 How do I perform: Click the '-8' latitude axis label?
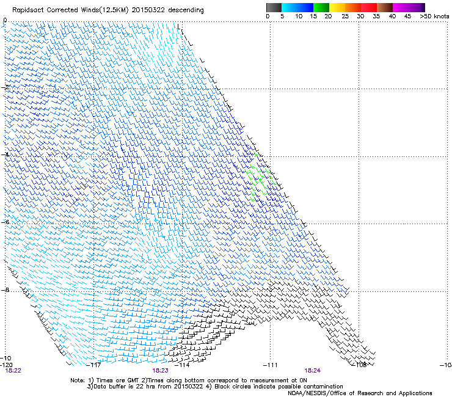(5, 290)
